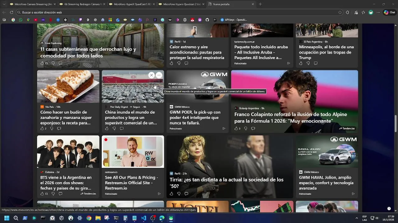Open browser Settings and more menu
Viewport: 398px width, 223px height.
[378, 12]
